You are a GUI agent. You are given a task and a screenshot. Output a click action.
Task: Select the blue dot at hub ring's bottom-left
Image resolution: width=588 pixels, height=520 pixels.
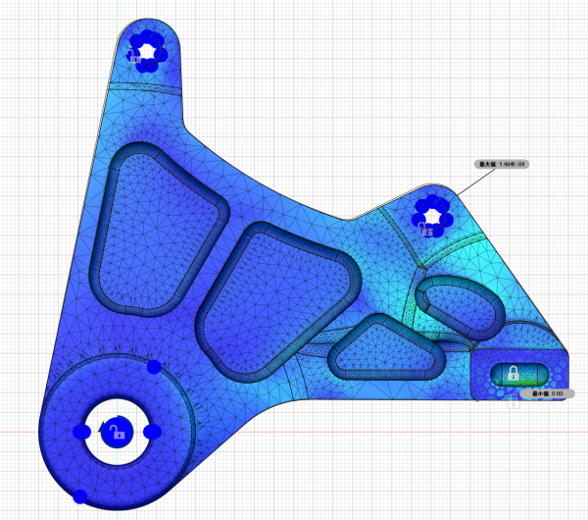click(x=80, y=496)
